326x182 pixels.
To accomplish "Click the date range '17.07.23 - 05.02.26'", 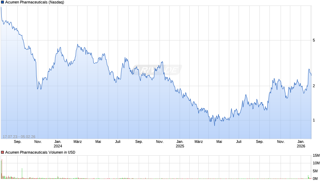I will (19, 137).
